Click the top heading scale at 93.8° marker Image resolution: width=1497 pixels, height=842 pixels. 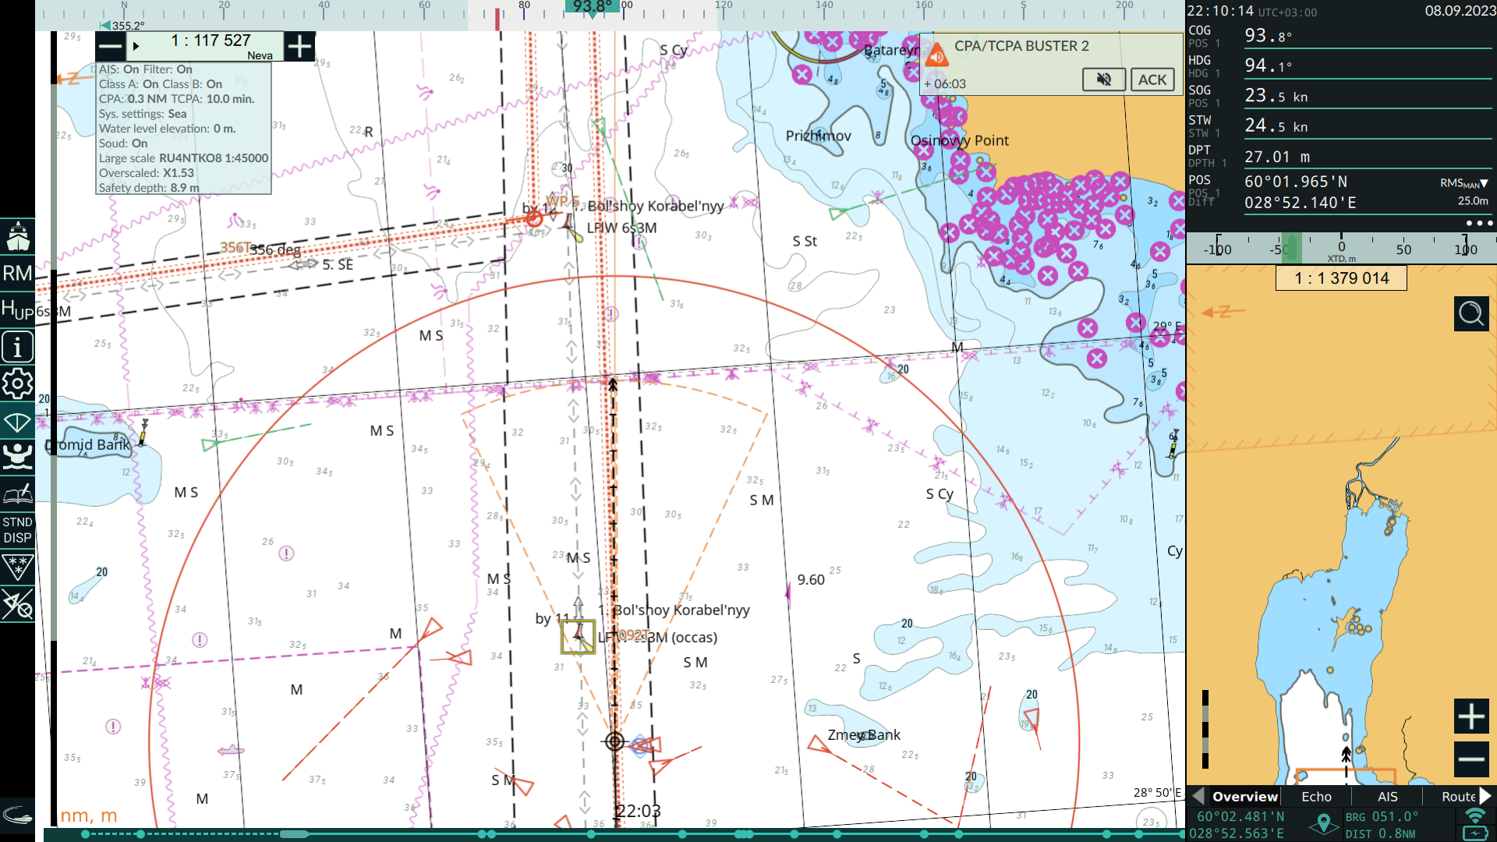point(593,8)
